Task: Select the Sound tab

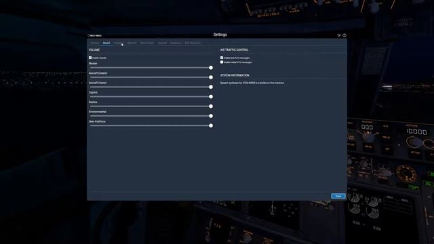Action: 106,43
